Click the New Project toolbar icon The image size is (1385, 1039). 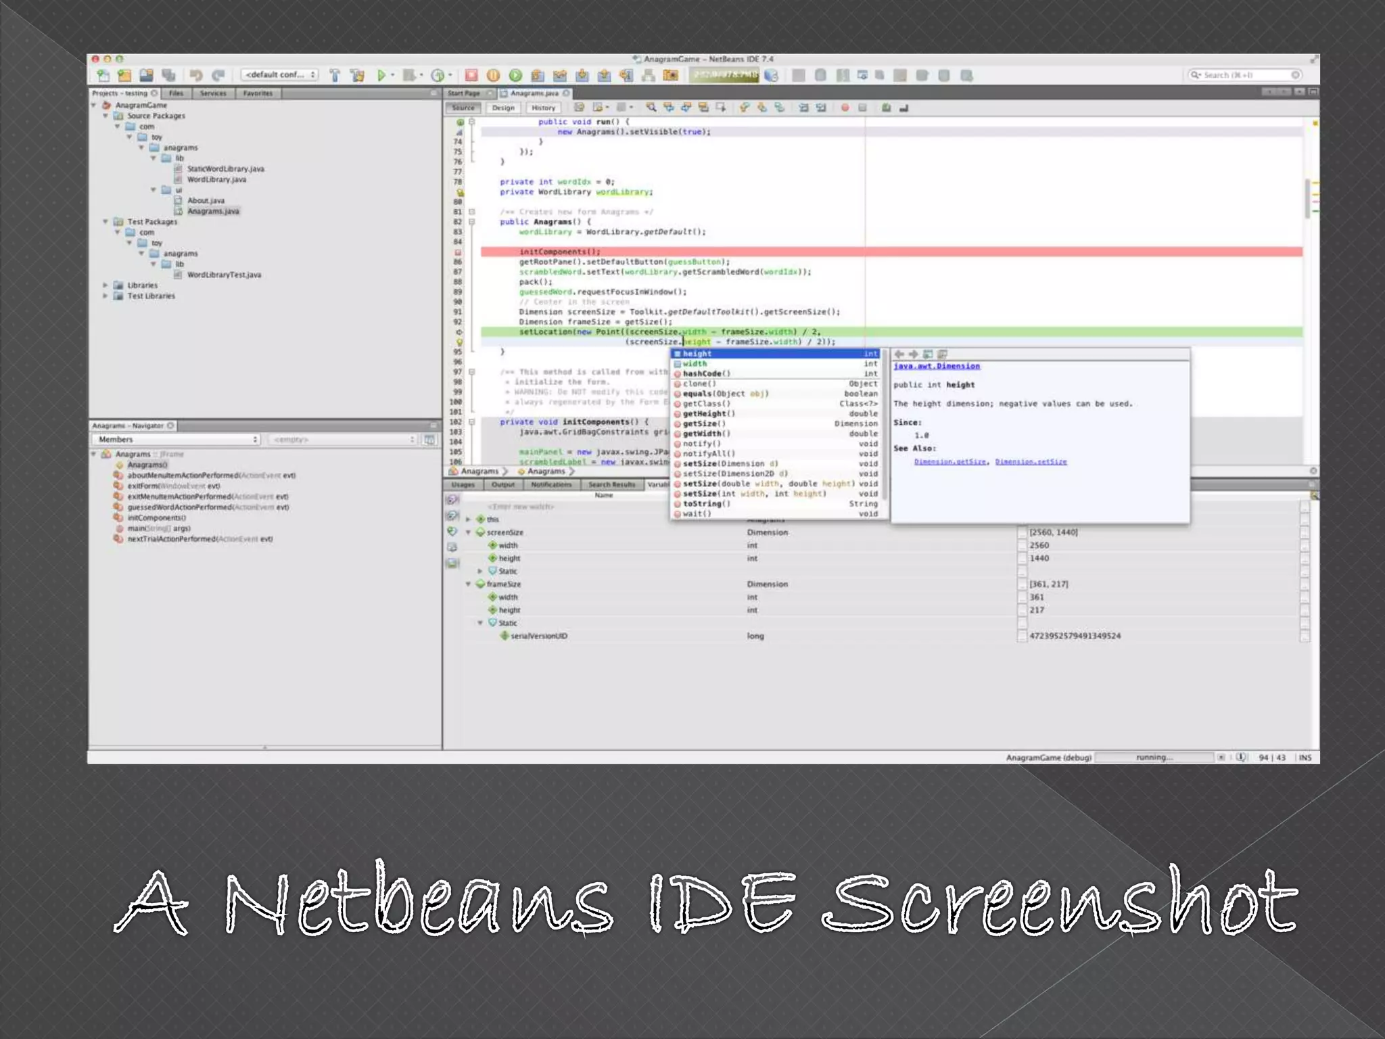tap(124, 75)
